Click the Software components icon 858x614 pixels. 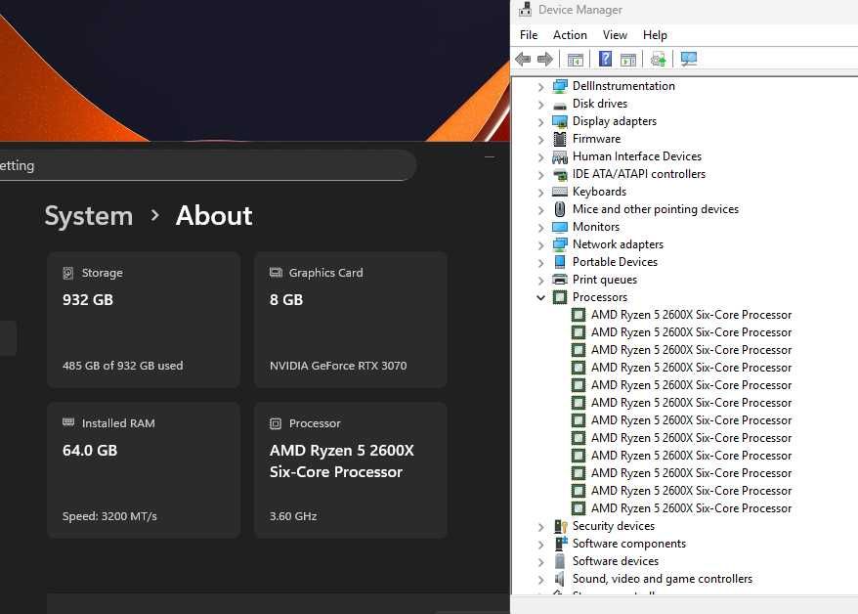point(561,544)
